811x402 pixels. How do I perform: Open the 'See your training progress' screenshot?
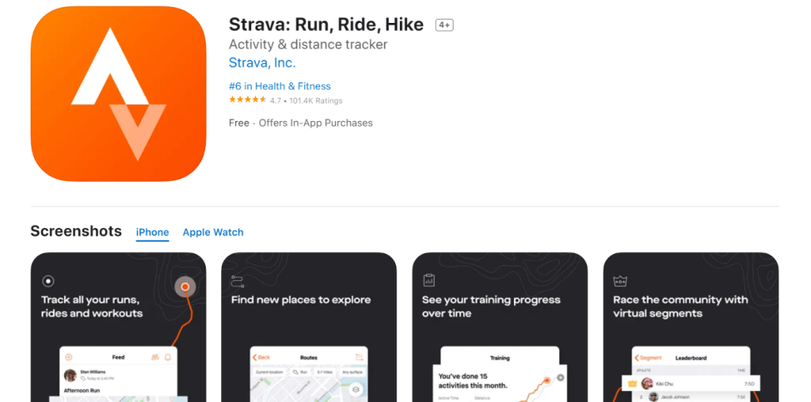[x=501, y=327]
